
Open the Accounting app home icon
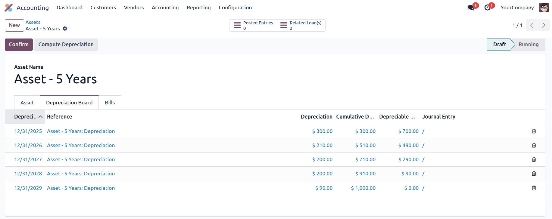click(x=9, y=8)
